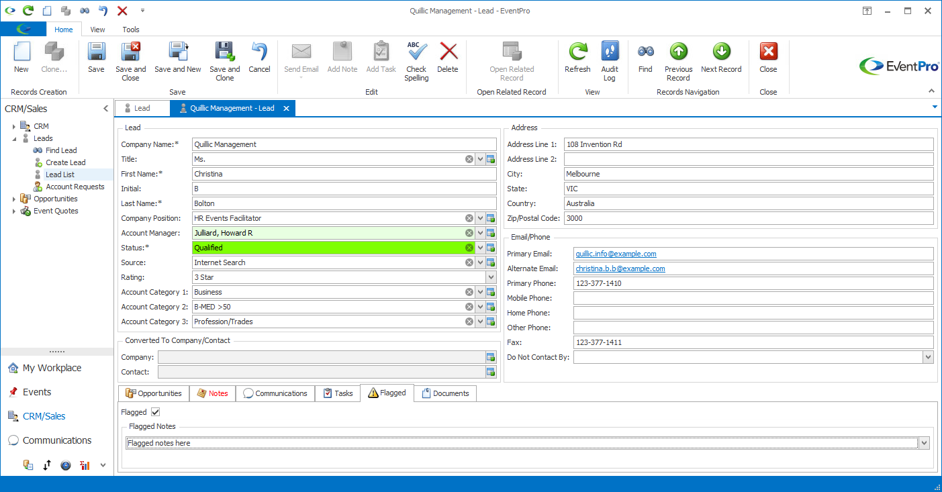Clear the Source field value
Image resolution: width=942 pixels, height=492 pixels.
pyautogui.click(x=469, y=262)
